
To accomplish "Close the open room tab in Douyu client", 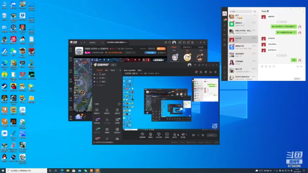I will point(127,42).
